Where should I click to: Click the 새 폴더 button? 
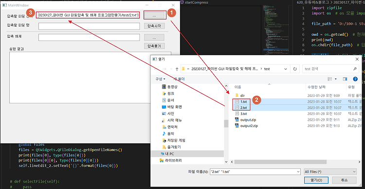[179, 79]
